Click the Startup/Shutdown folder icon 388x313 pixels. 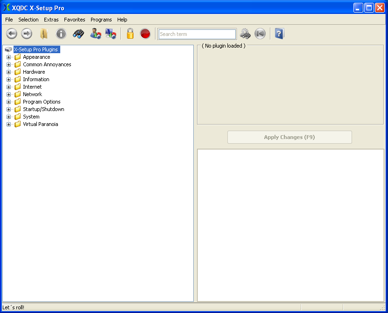pyautogui.click(x=18, y=109)
